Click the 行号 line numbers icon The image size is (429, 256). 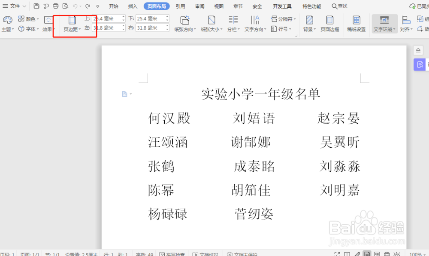274,28
